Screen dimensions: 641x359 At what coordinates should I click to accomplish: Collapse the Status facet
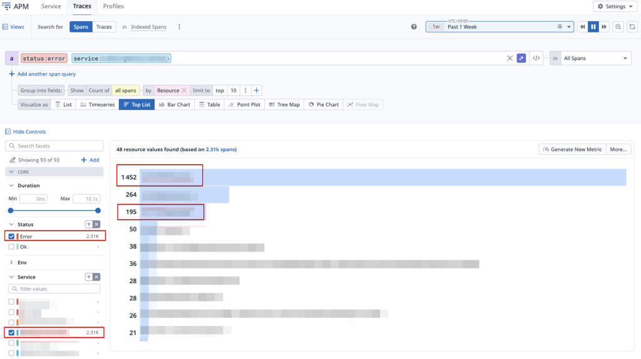pyautogui.click(x=11, y=224)
